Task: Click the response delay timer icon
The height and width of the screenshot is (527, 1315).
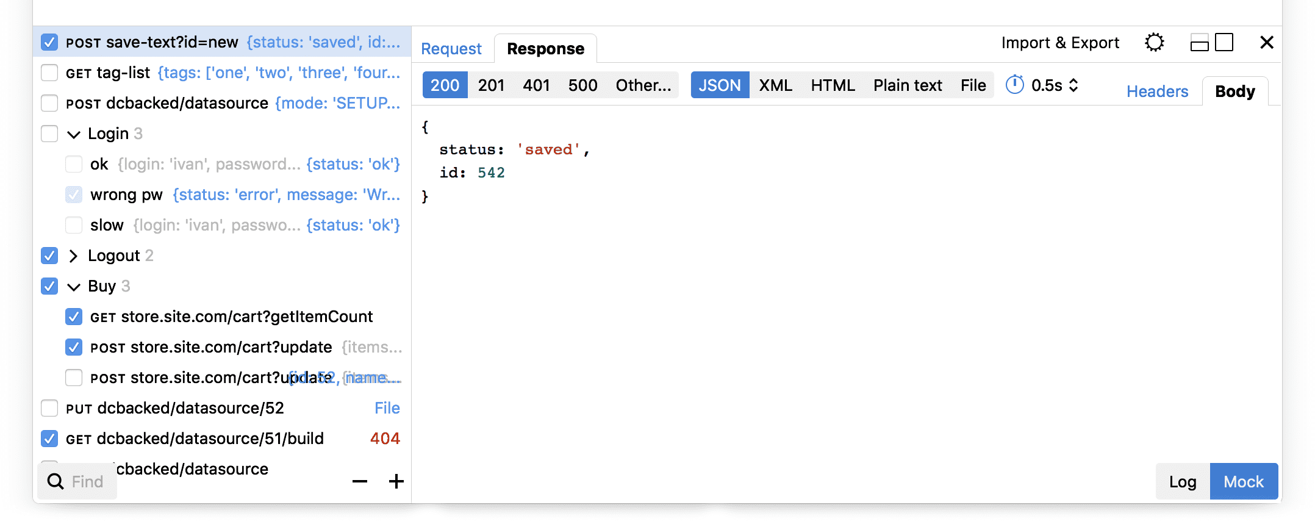Action: (x=1014, y=85)
